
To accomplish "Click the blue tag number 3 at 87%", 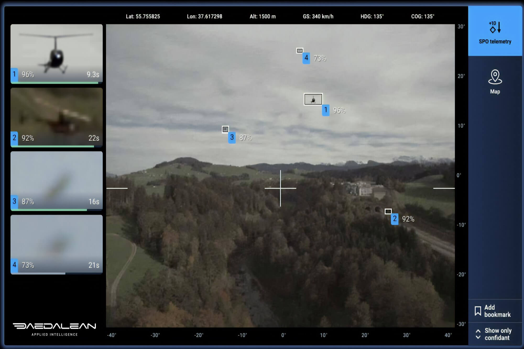I will click(232, 137).
